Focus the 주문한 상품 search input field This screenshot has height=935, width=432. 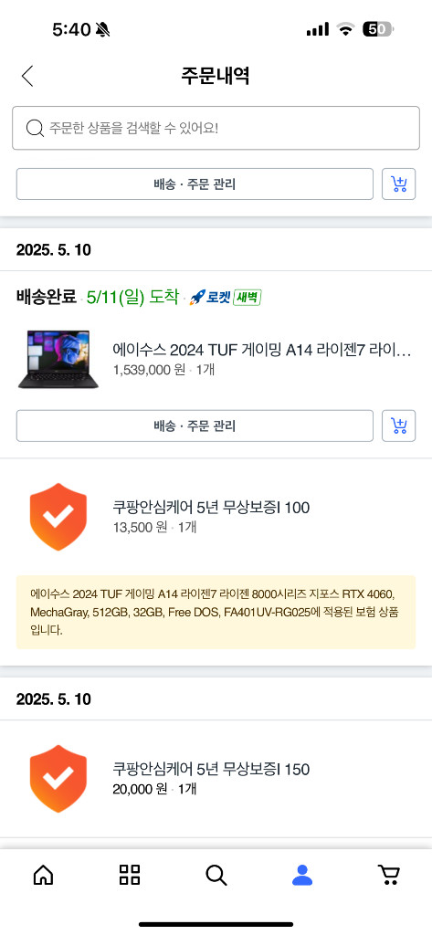click(216, 128)
